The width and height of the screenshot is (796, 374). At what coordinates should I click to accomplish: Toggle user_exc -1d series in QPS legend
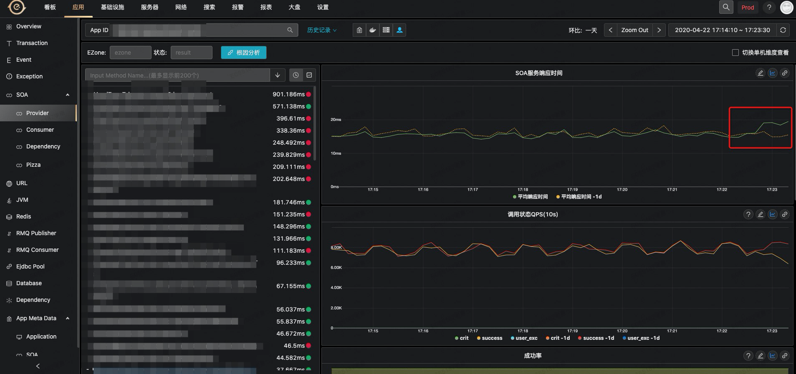tap(641, 338)
